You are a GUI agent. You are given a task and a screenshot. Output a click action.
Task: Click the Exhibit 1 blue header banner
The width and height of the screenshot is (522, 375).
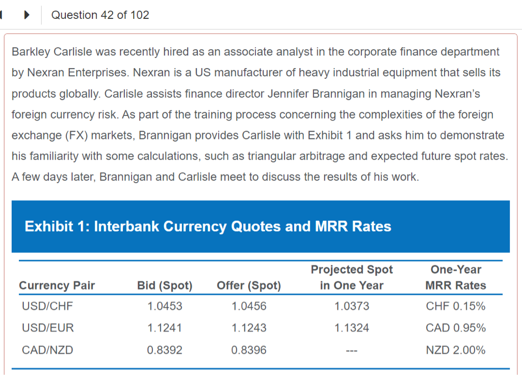(260, 226)
